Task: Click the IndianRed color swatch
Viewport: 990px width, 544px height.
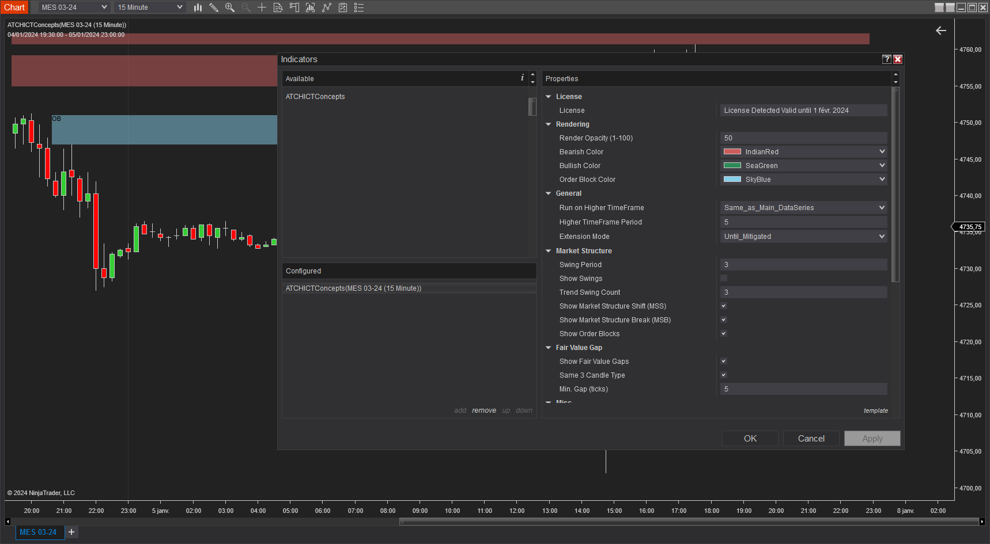Action: 732,152
